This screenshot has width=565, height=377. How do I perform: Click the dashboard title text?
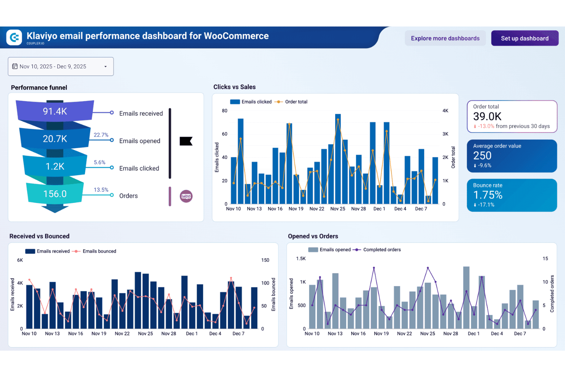pos(148,36)
